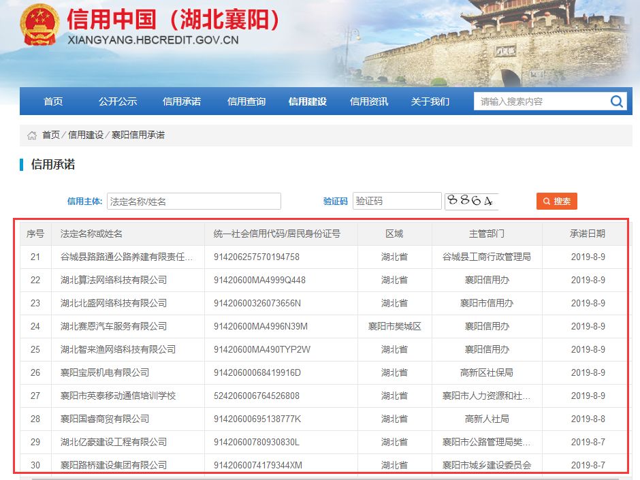Open the 关于我们 navigation item

click(x=430, y=101)
